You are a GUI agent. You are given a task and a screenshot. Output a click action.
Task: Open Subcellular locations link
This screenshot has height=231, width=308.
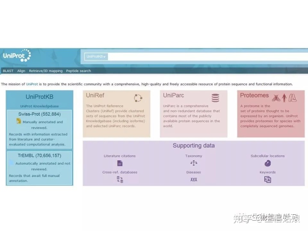coord(267,156)
